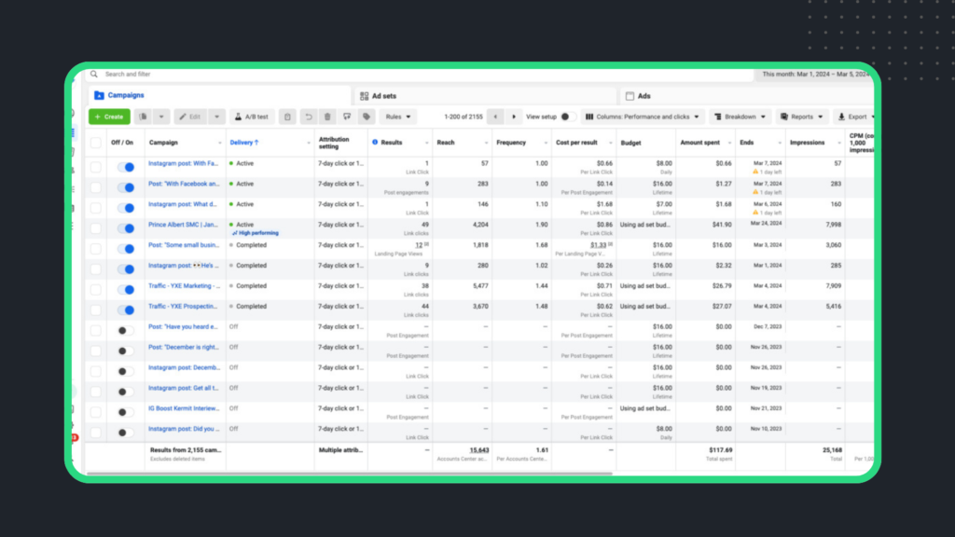Turn on the IG Boost Kermit Interview toggle
The image size is (955, 537).
pyautogui.click(x=125, y=412)
